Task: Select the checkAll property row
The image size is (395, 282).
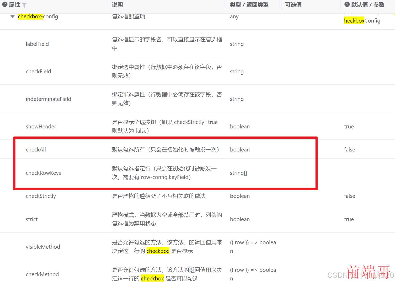Action: coord(197,149)
